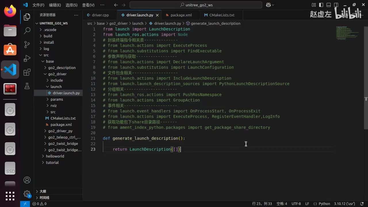The image size is (368, 207).
Task: Open the Explorer view in activity bar
Action: 27,17
